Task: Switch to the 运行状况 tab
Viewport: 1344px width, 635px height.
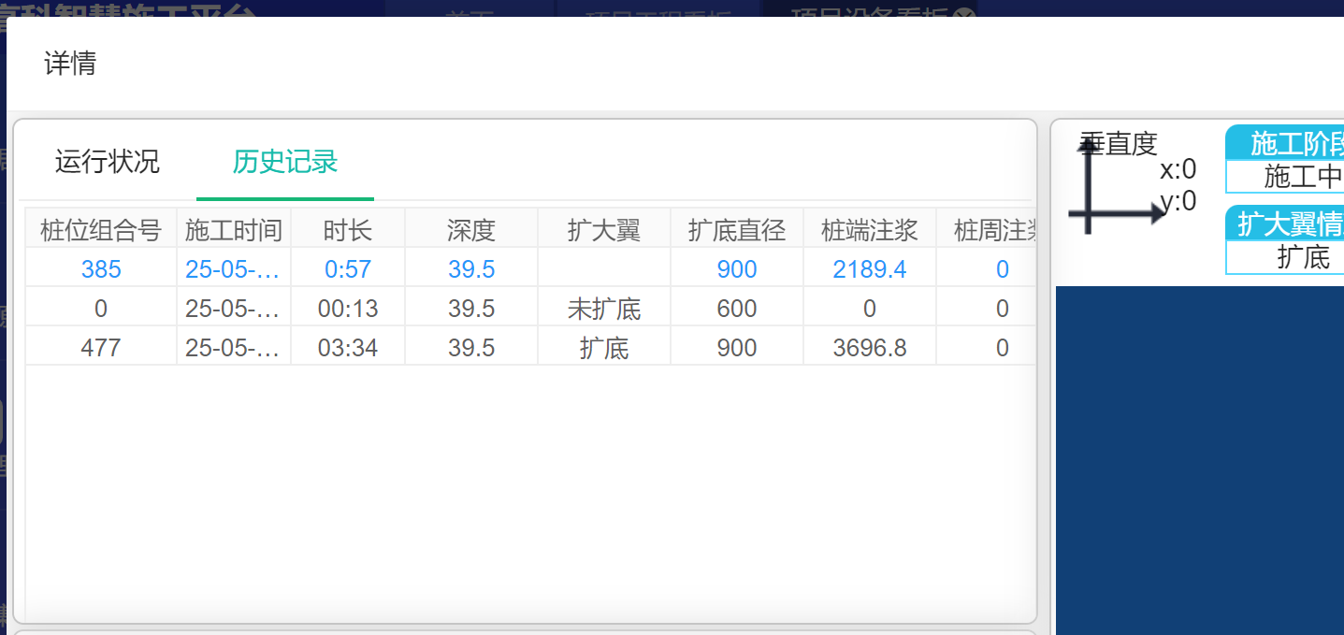Action: point(108,162)
